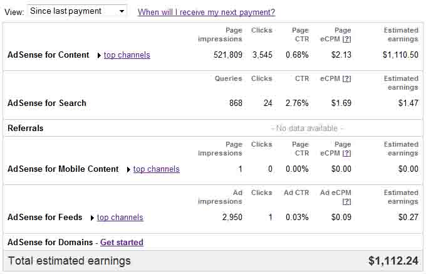Click Search clicks value 24
This screenshot has height=274, width=426.
coord(268,103)
